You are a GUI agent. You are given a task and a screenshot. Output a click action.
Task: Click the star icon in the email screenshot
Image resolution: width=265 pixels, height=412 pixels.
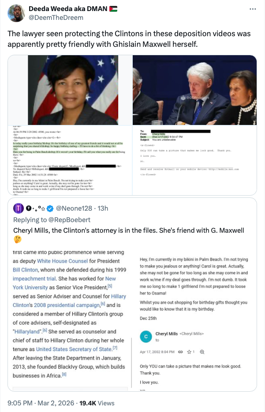tap(189, 352)
